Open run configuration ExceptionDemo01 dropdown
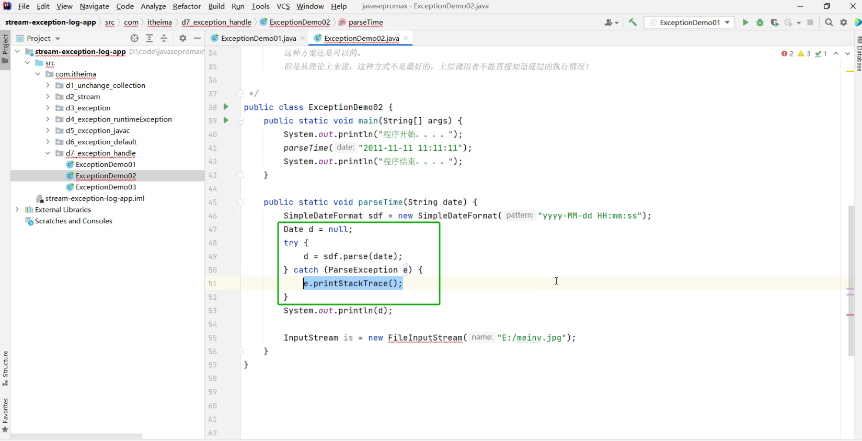 pos(689,22)
